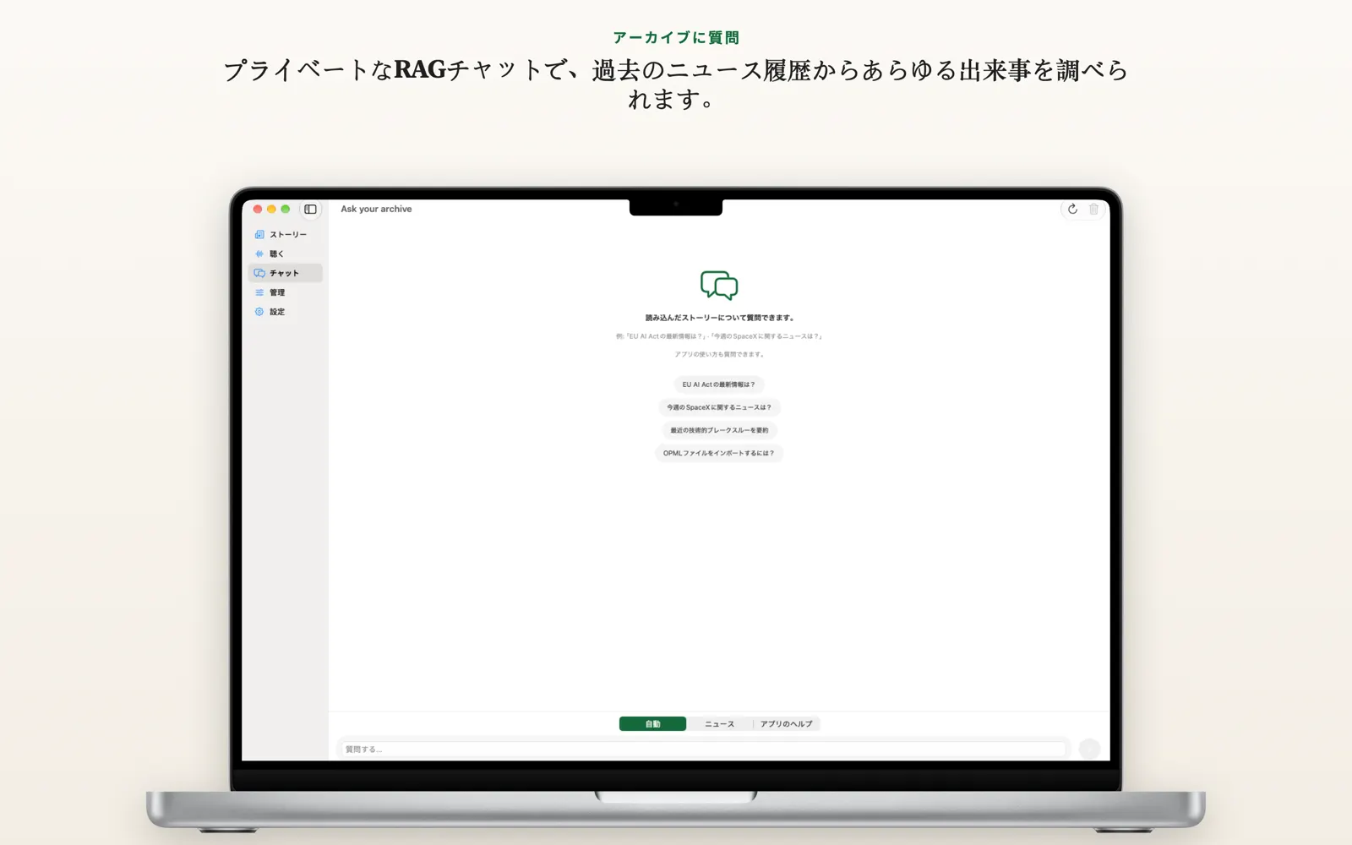Click the アーカイブに質問 heading
Viewport: 1352px width, 845px height.
[x=676, y=37]
